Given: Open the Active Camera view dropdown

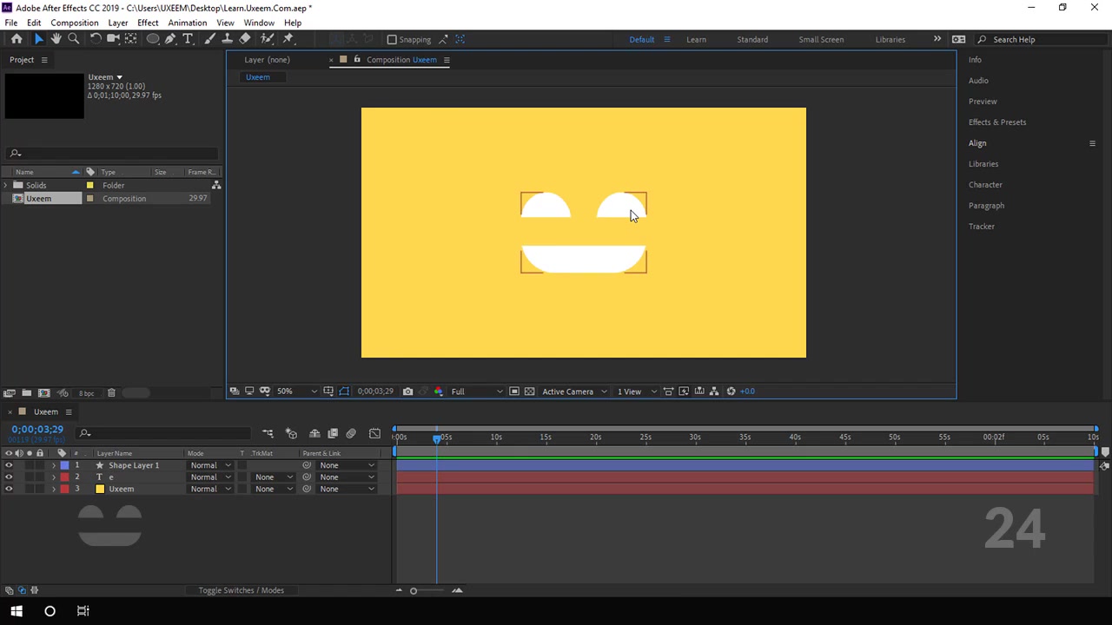Looking at the screenshot, I should 574,391.
